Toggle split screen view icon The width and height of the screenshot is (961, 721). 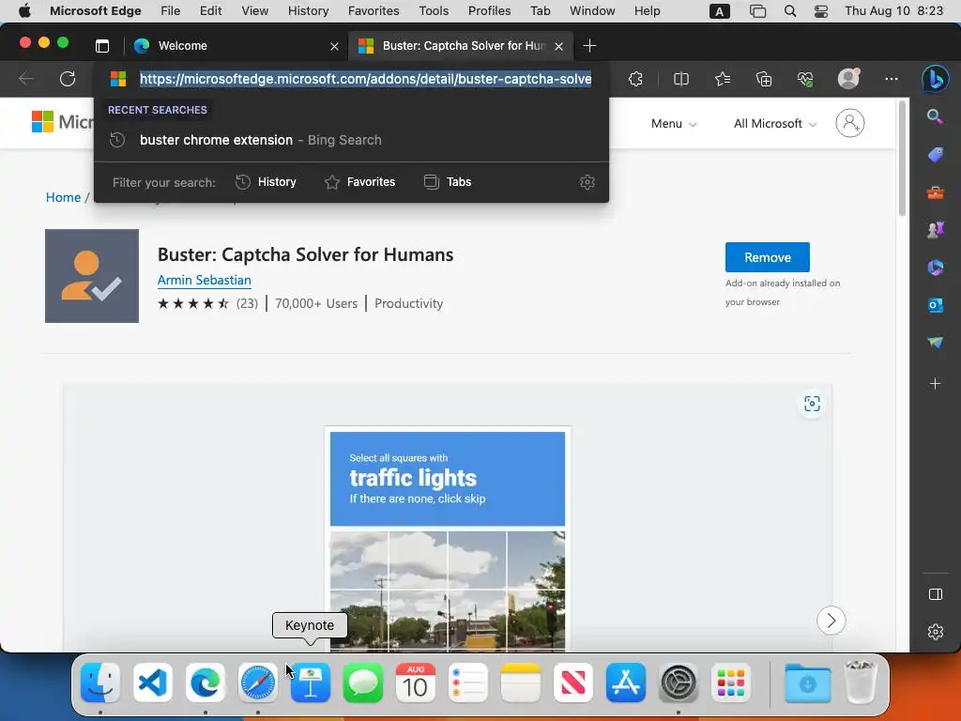point(681,79)
